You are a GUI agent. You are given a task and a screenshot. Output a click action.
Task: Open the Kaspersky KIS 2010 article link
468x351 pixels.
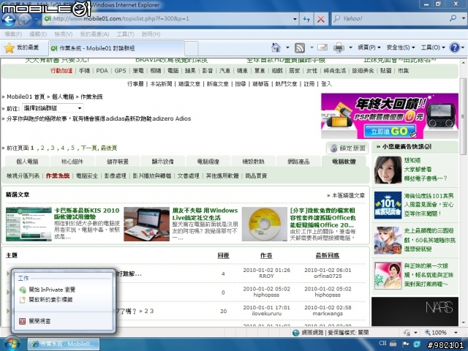click(x=86, y=214)
